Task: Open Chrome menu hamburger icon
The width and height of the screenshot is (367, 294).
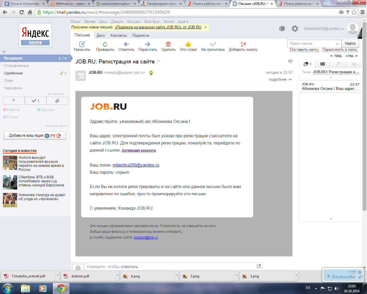Action: (362, 12)
